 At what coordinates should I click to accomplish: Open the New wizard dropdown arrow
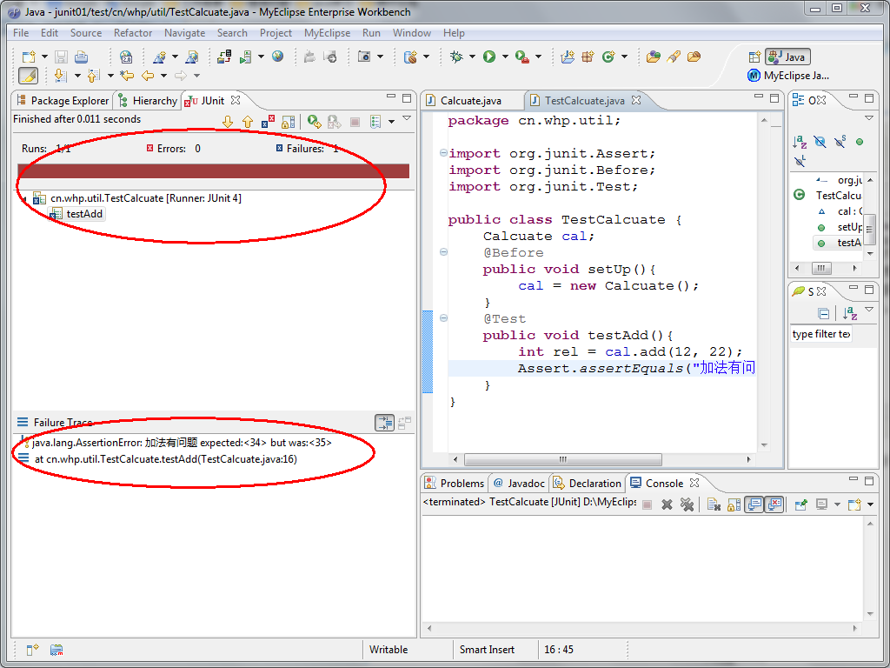43,57
